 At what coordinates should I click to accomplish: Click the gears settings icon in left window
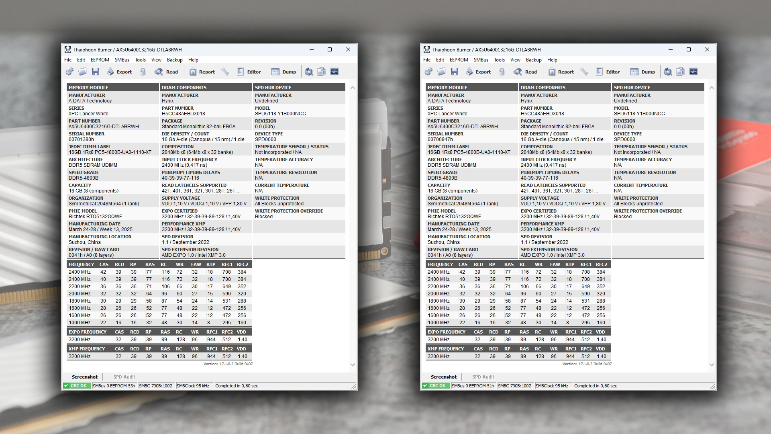click(x=69, y=72)
